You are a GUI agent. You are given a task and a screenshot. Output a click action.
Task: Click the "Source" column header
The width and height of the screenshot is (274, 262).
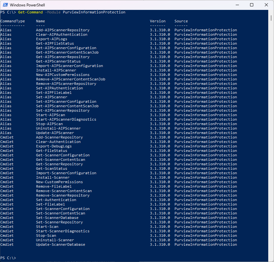pyautogui.click(x=181, y=21)
